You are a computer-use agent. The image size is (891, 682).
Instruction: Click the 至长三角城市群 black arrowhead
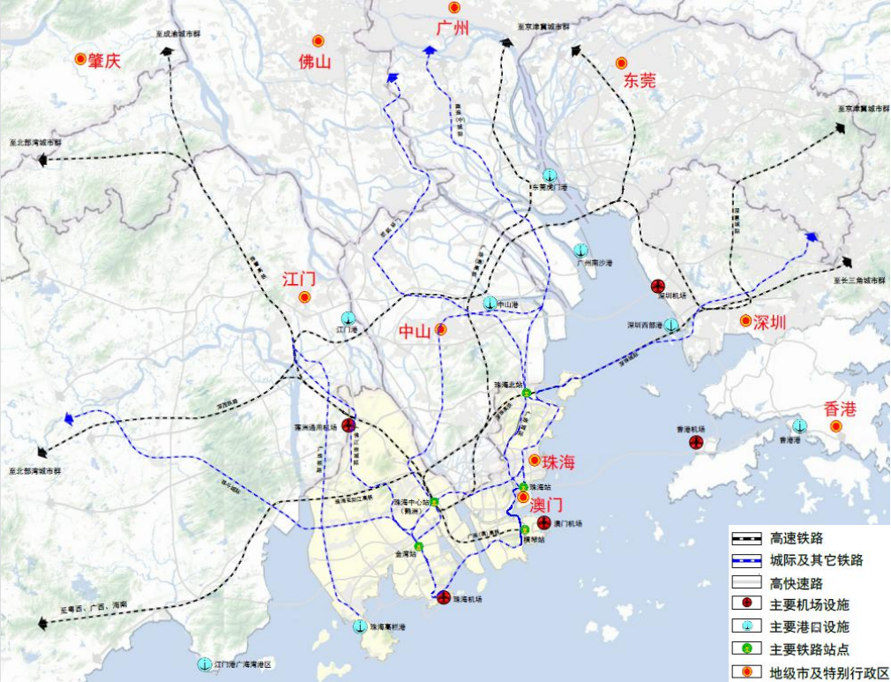coord(847,262)
